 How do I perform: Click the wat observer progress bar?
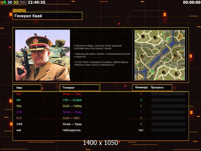coord(168,130)
